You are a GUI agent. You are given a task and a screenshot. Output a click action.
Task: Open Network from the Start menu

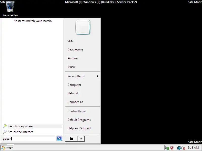pyautogui.click(x=73, y=93)
